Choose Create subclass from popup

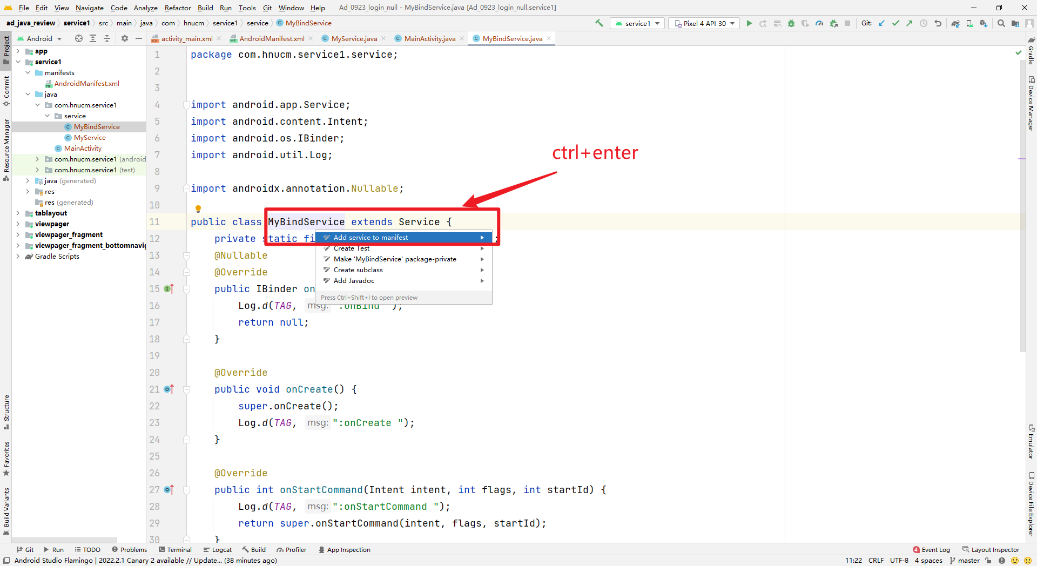(403, 270)
